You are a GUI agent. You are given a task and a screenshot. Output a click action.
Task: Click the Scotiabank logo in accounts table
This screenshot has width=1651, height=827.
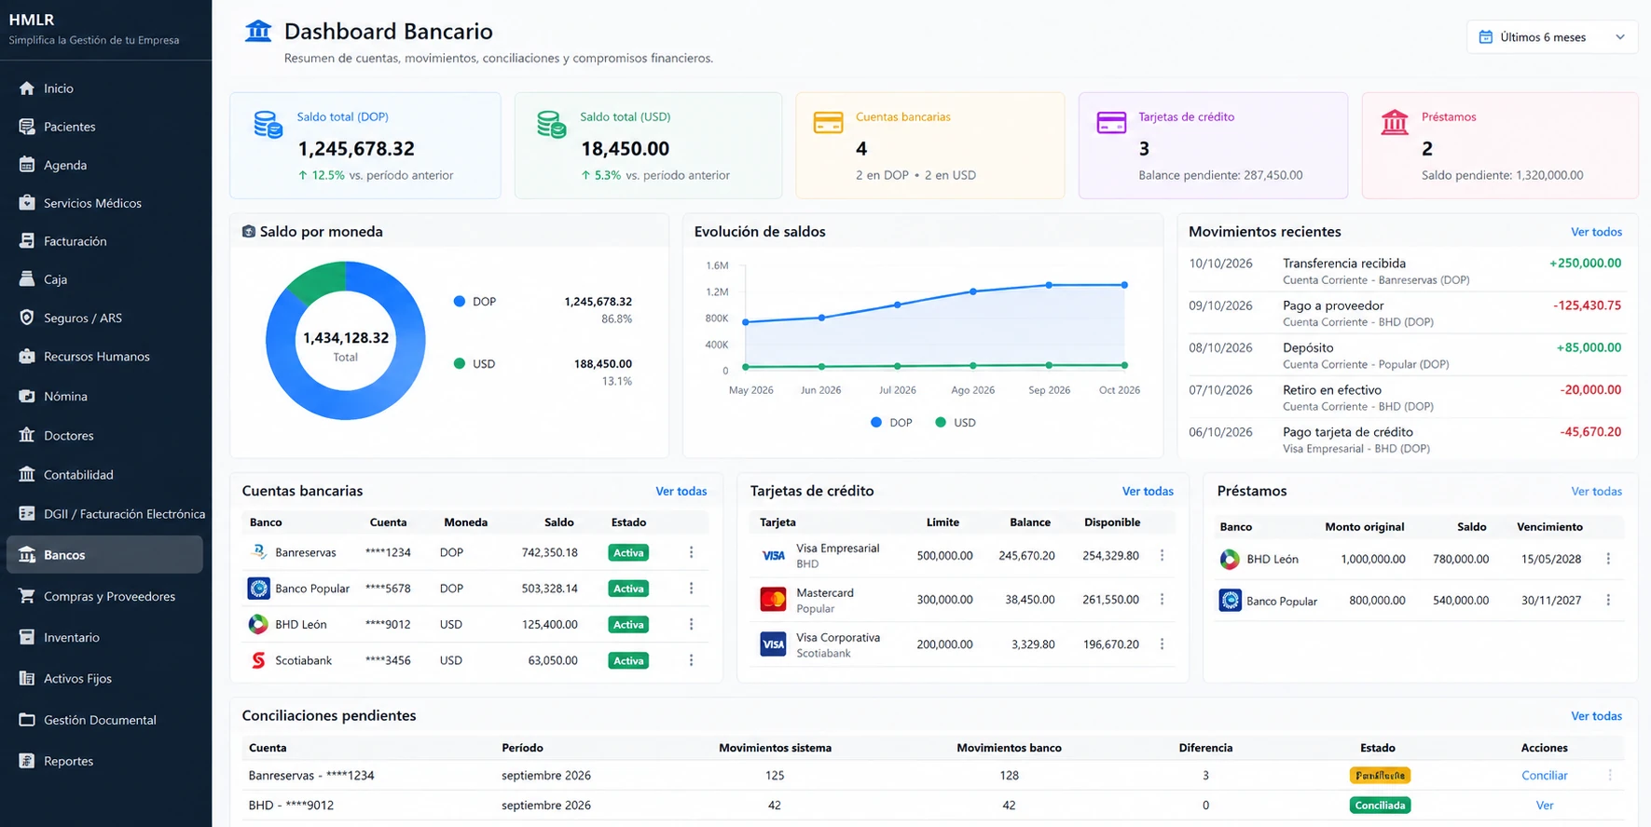click(258, 660)
